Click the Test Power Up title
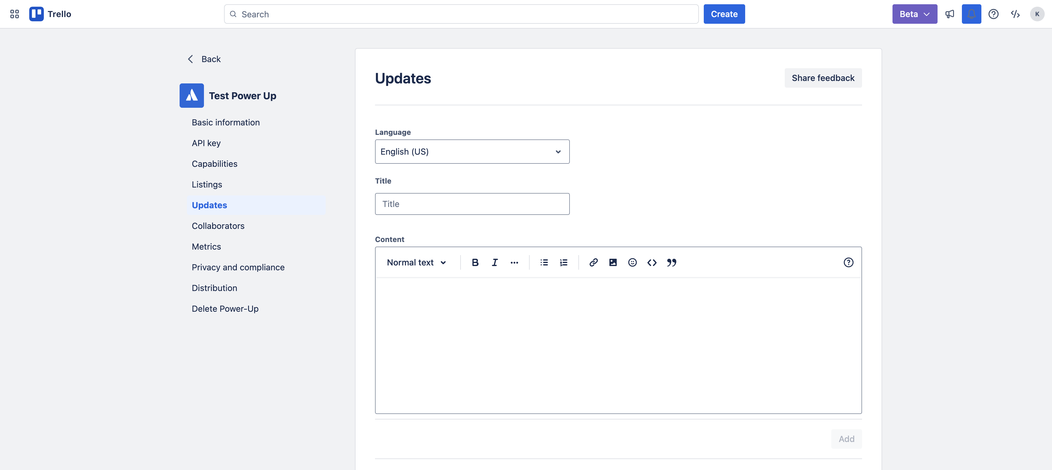This screenshot has width=1052, height=470. pyautogui.click(x=243, y=96)
